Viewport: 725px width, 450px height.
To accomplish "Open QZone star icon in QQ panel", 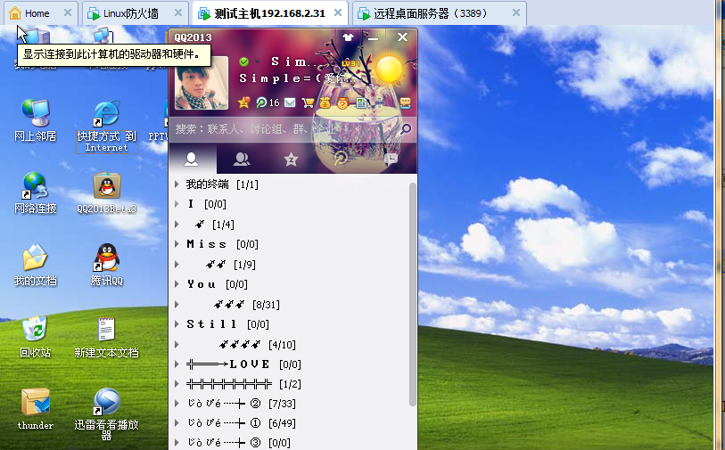I will (x=243, y=102).
